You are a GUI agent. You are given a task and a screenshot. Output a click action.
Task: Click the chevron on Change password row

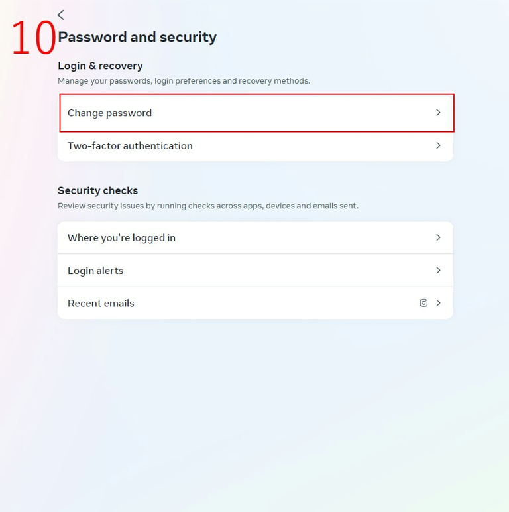point(438,113)
